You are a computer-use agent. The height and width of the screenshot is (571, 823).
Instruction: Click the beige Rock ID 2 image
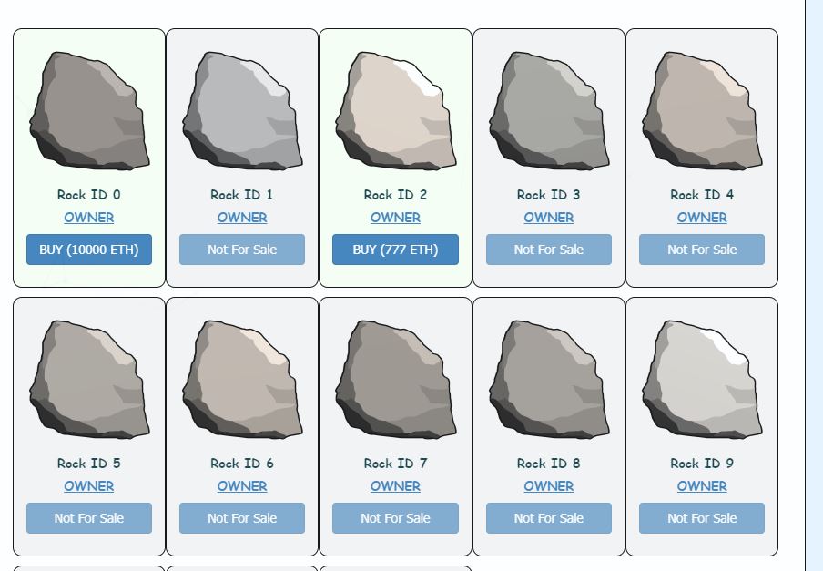click(x=395, y=111)
